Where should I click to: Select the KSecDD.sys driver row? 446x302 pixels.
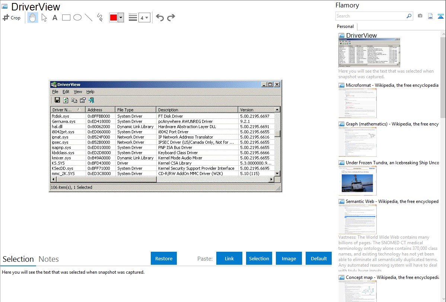pos(162,168)
